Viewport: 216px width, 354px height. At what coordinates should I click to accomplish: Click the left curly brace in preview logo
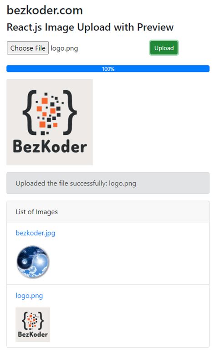[x=29, y=113]
